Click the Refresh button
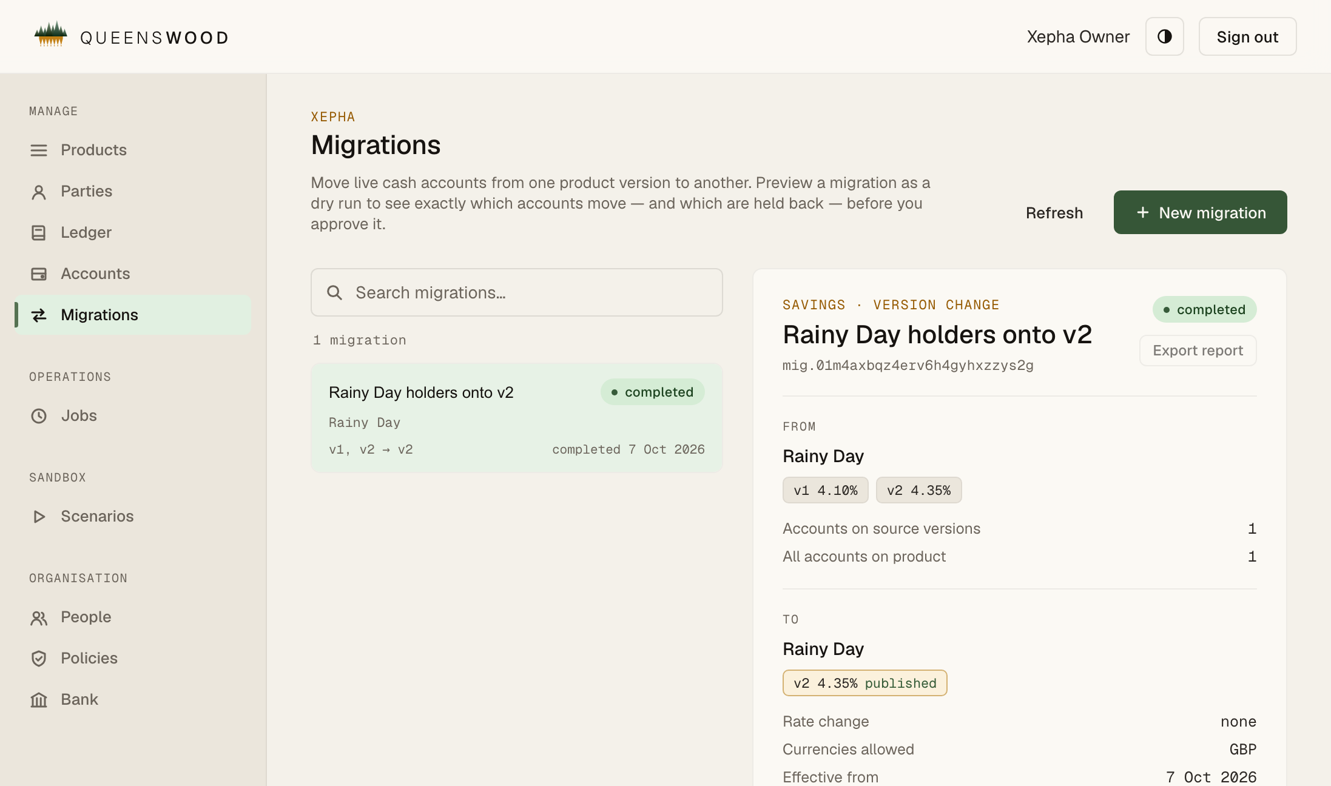Viewport: 1331px width, 786px height. point(1054,213)
